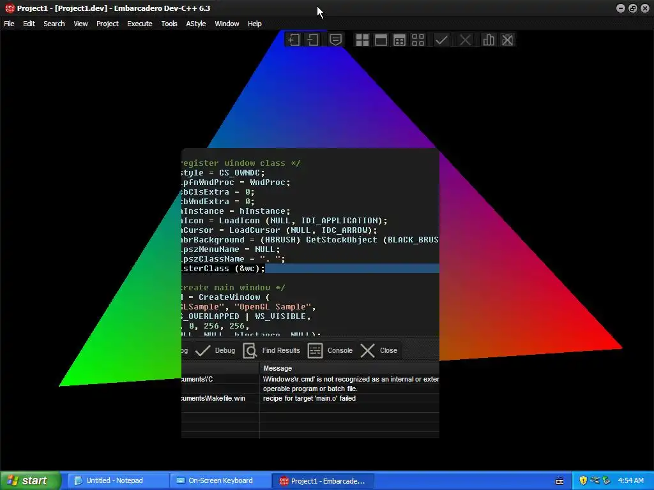This screenshot has width=654, height=490.
Task: Open the Tools menu
Action: [x=169, y=24]
